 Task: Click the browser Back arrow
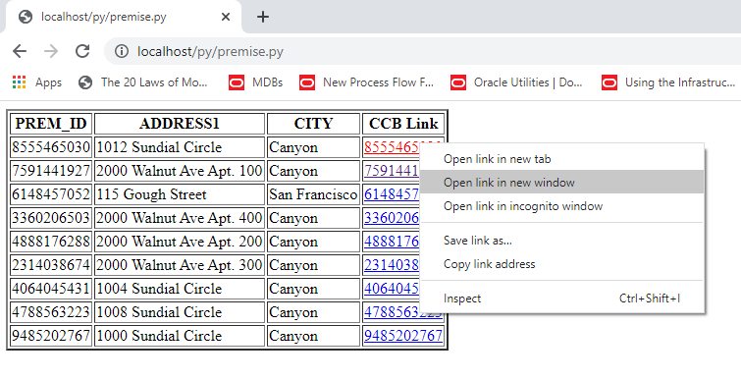coord(20,51)
